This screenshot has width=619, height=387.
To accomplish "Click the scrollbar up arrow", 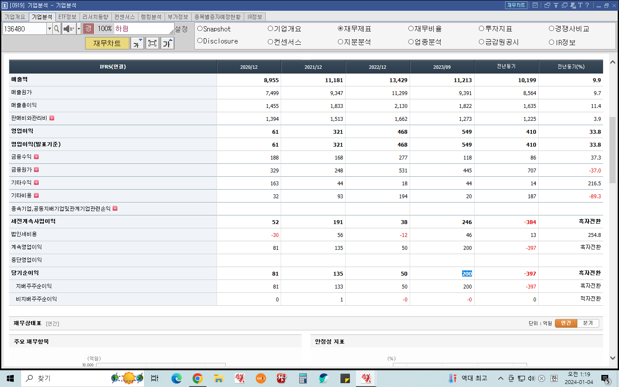I will (x=613, y=62).
